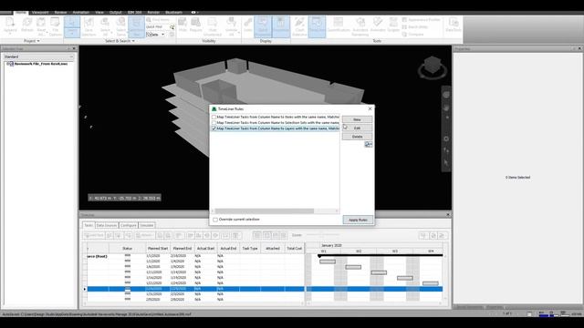
Task: Click the first Gantt bar in week W1
Action: 328,261
